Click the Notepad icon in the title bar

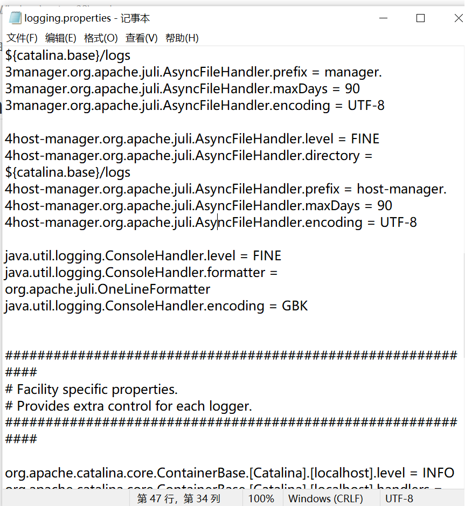(13, 18)
